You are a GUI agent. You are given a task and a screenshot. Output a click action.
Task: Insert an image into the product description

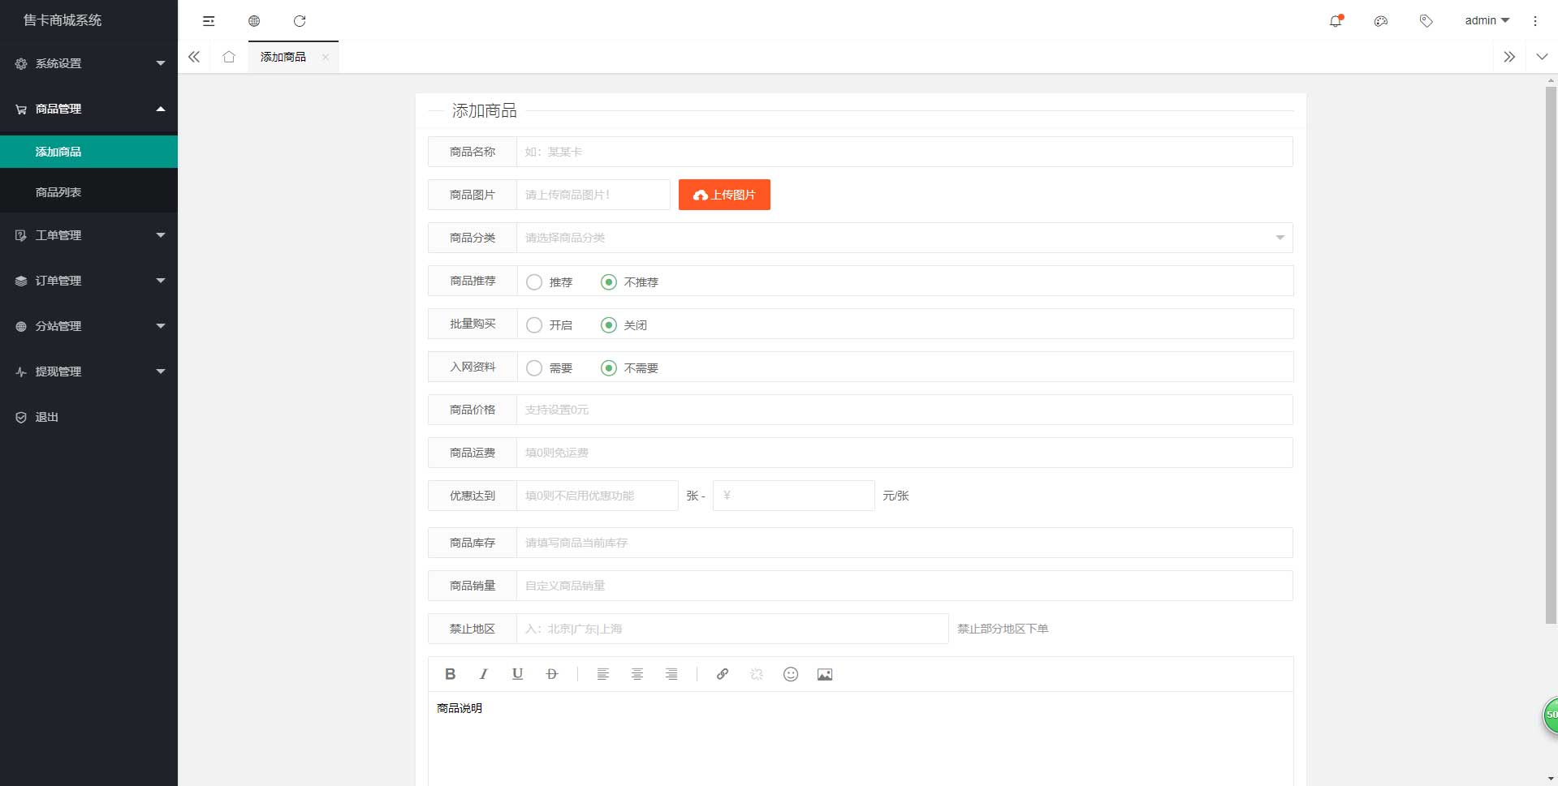coord(824,674)
